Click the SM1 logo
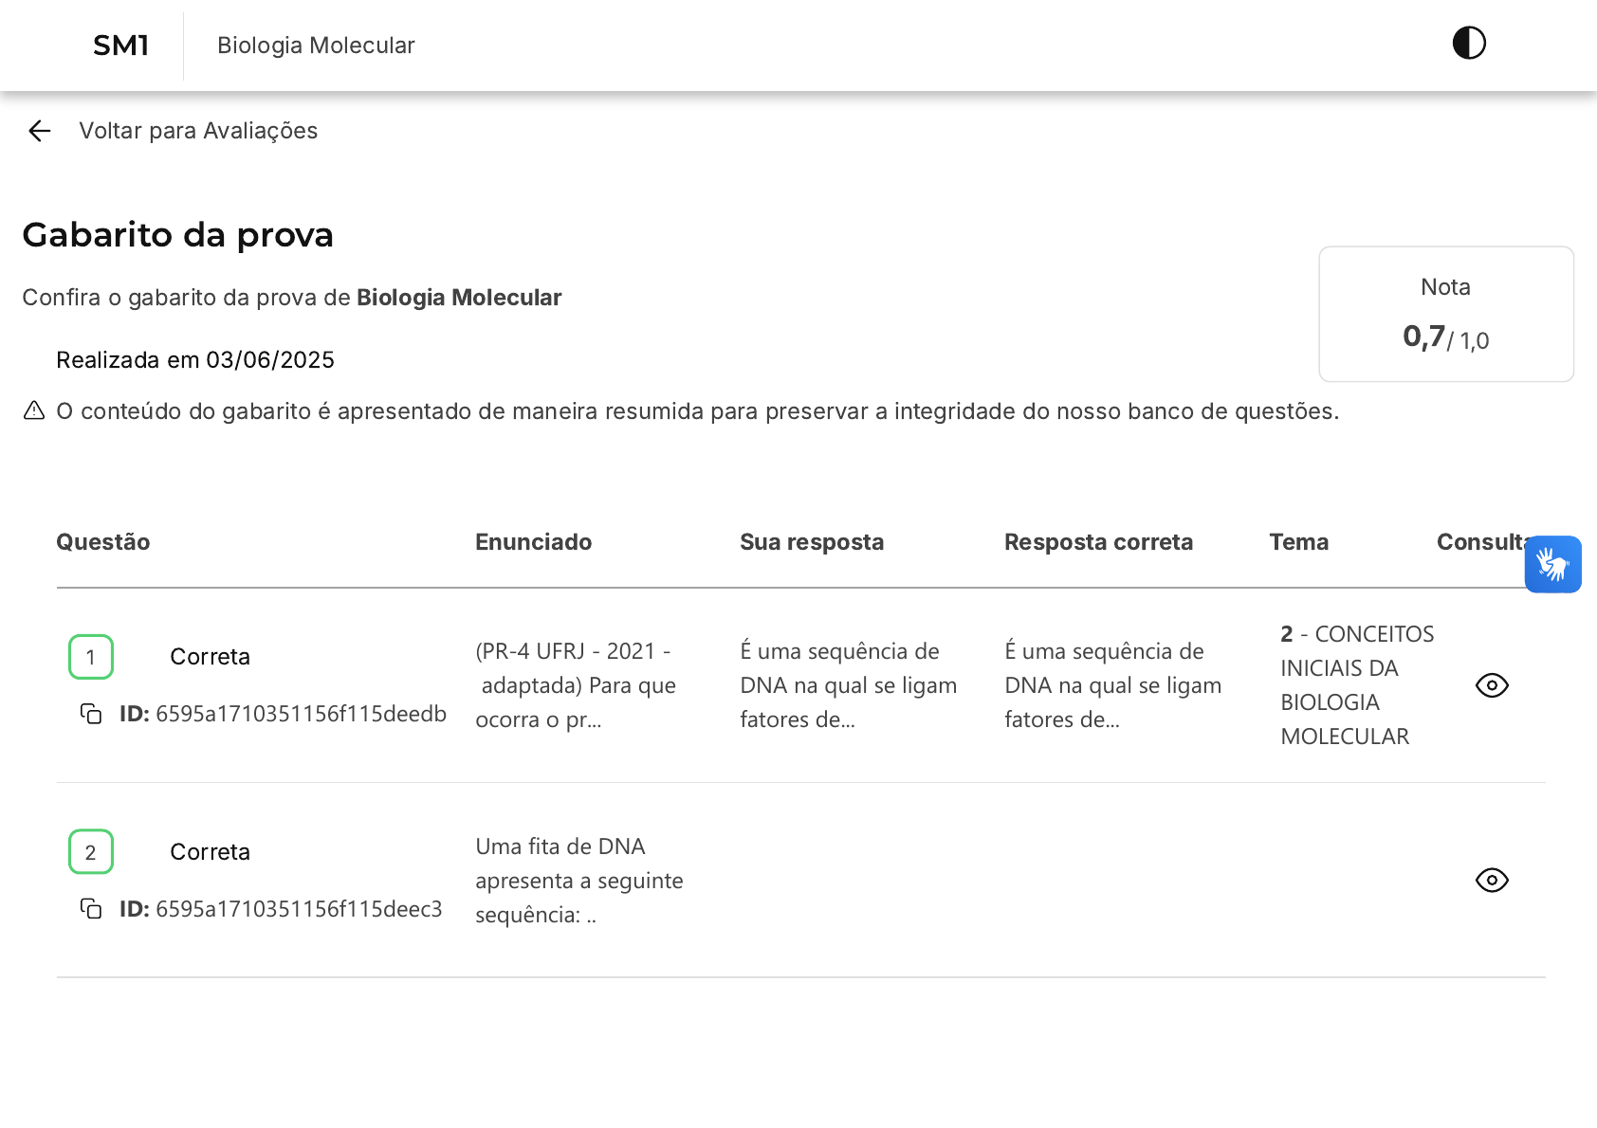The image size is (1597, 1128). (120, 45)
